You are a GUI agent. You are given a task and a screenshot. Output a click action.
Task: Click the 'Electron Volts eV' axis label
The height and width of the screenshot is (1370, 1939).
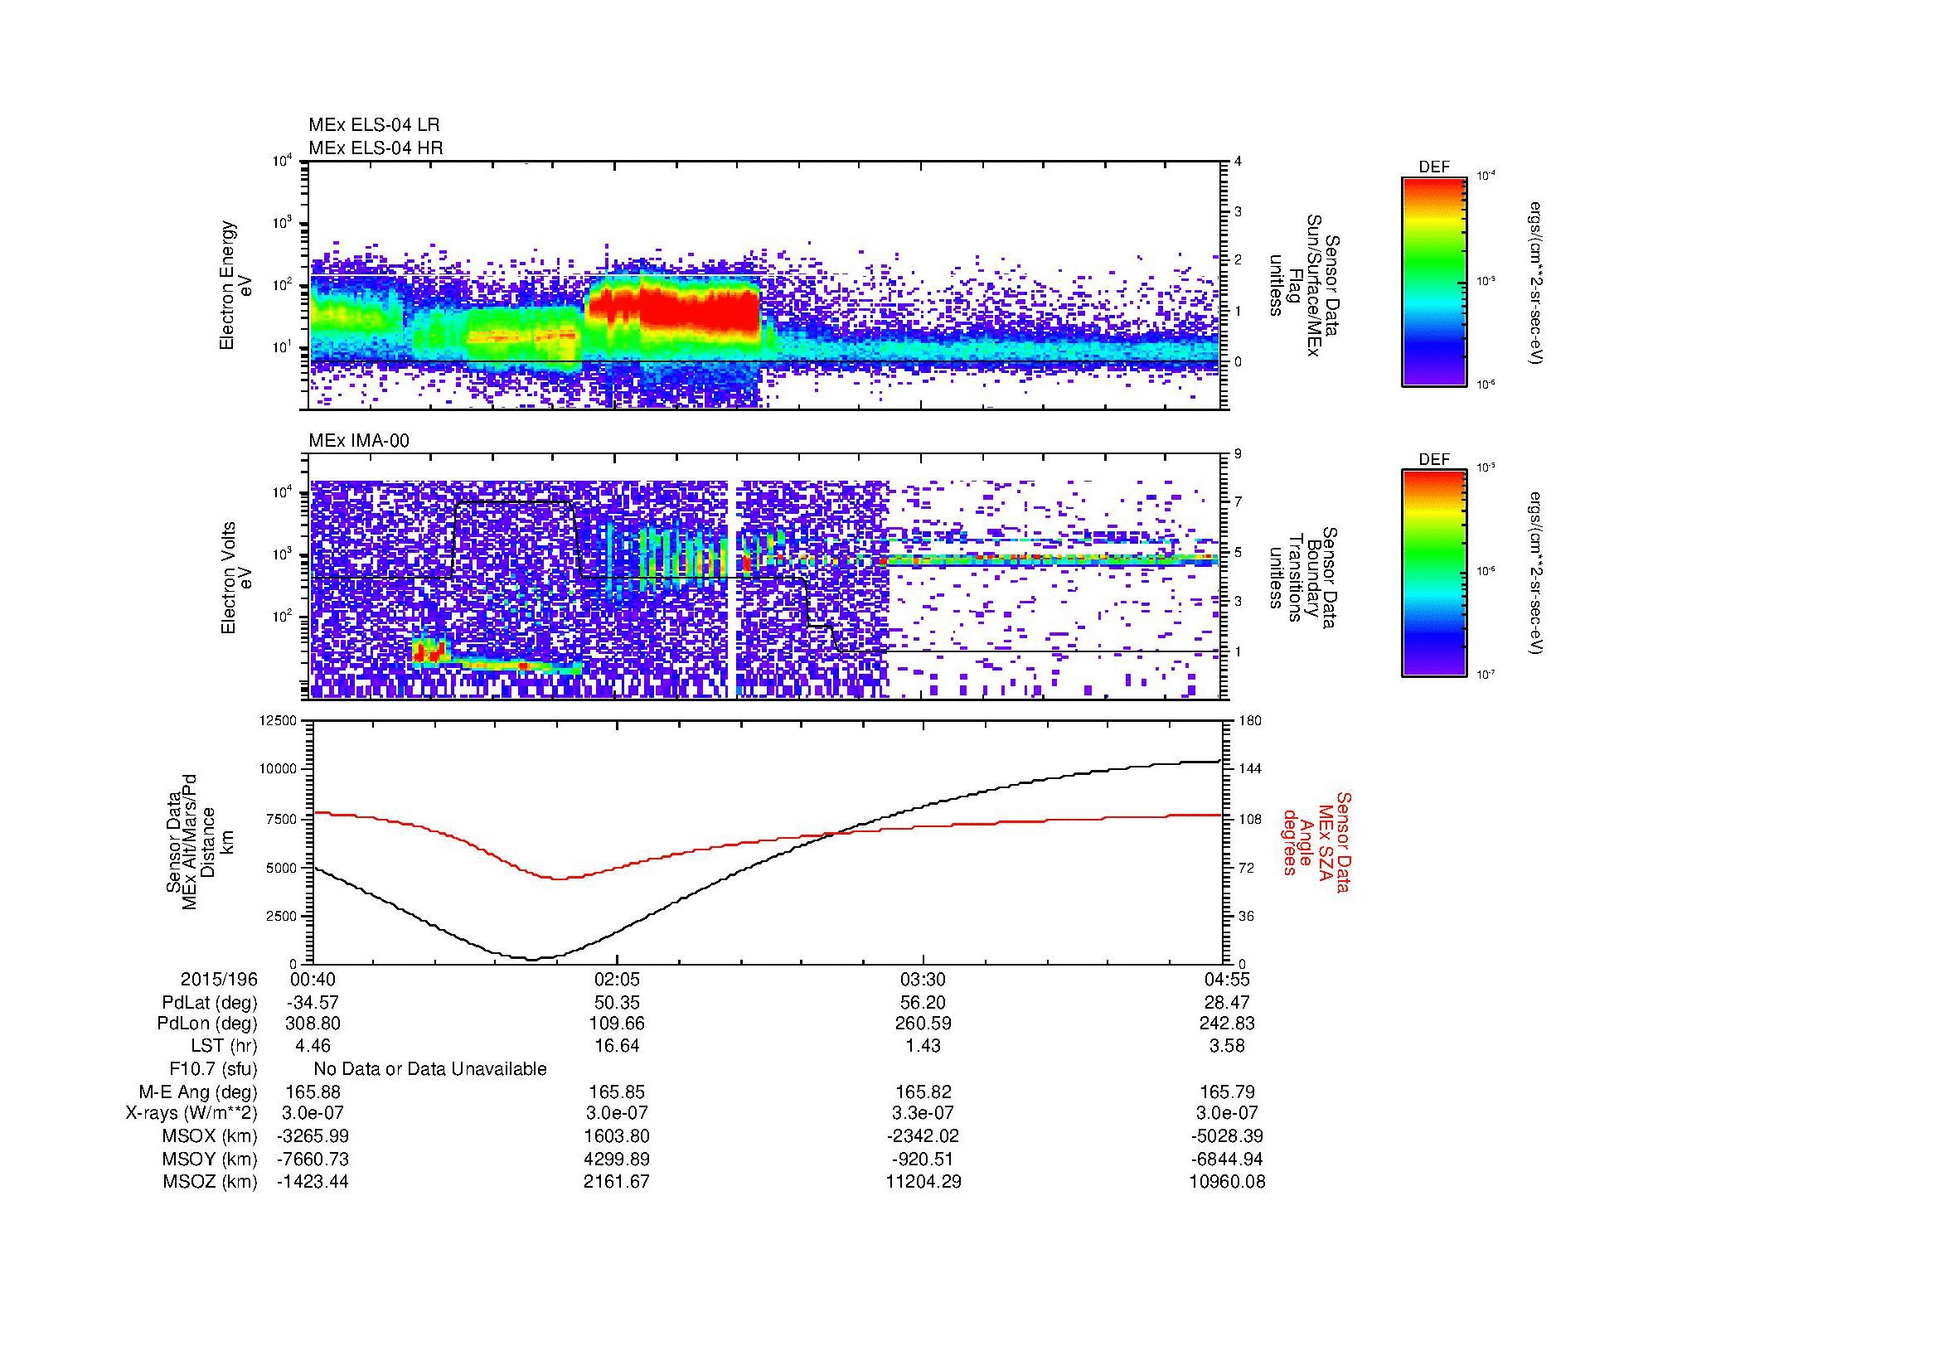235,578
